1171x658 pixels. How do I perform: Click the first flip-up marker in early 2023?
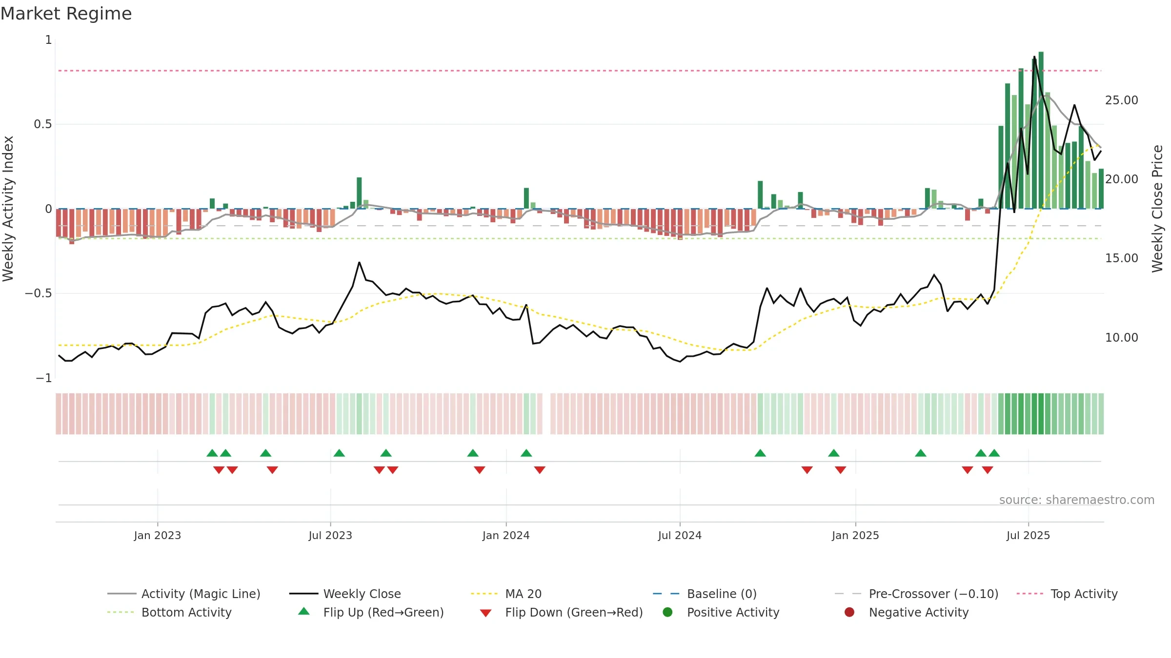212,453
